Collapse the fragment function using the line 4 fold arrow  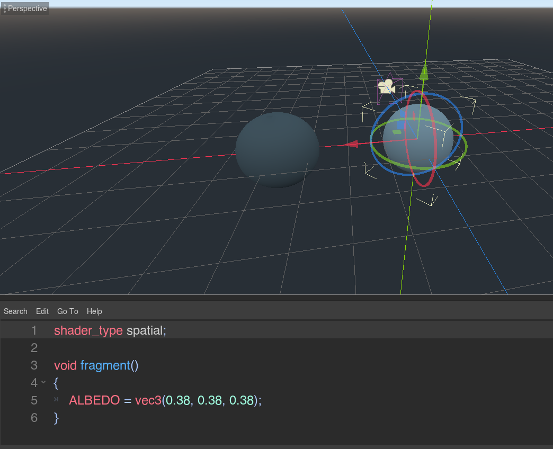click(x=43, y=383)
